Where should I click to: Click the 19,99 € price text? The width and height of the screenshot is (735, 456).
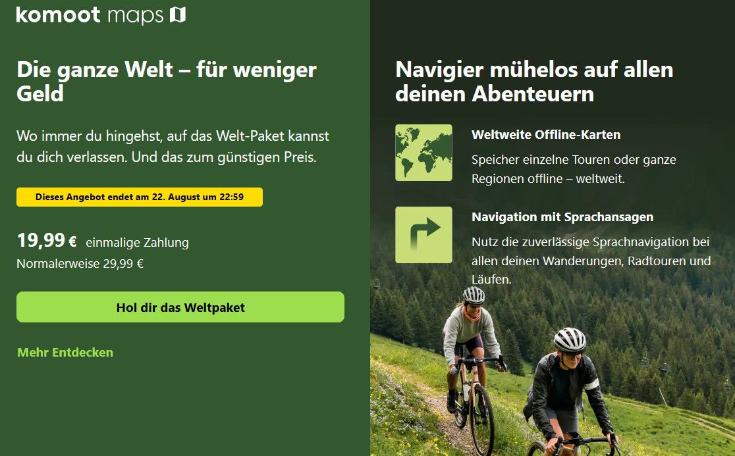pyautogui.click(x=47, y=241)
